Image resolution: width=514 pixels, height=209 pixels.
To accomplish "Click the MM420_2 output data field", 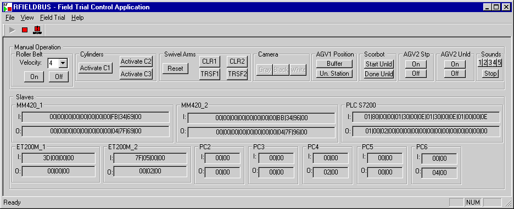I will [x=261, y=132].
